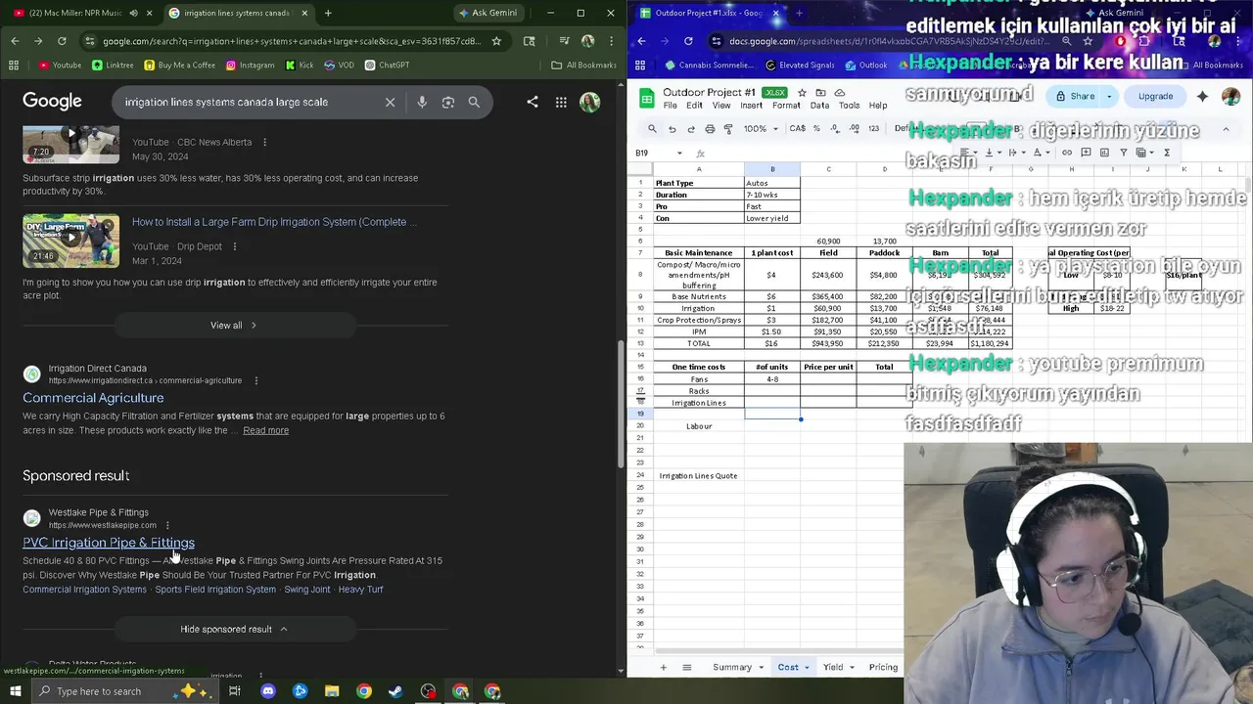This screenshot has height=704, width=1253.
Task: Show the all sheets list
Action: point(686,667)
